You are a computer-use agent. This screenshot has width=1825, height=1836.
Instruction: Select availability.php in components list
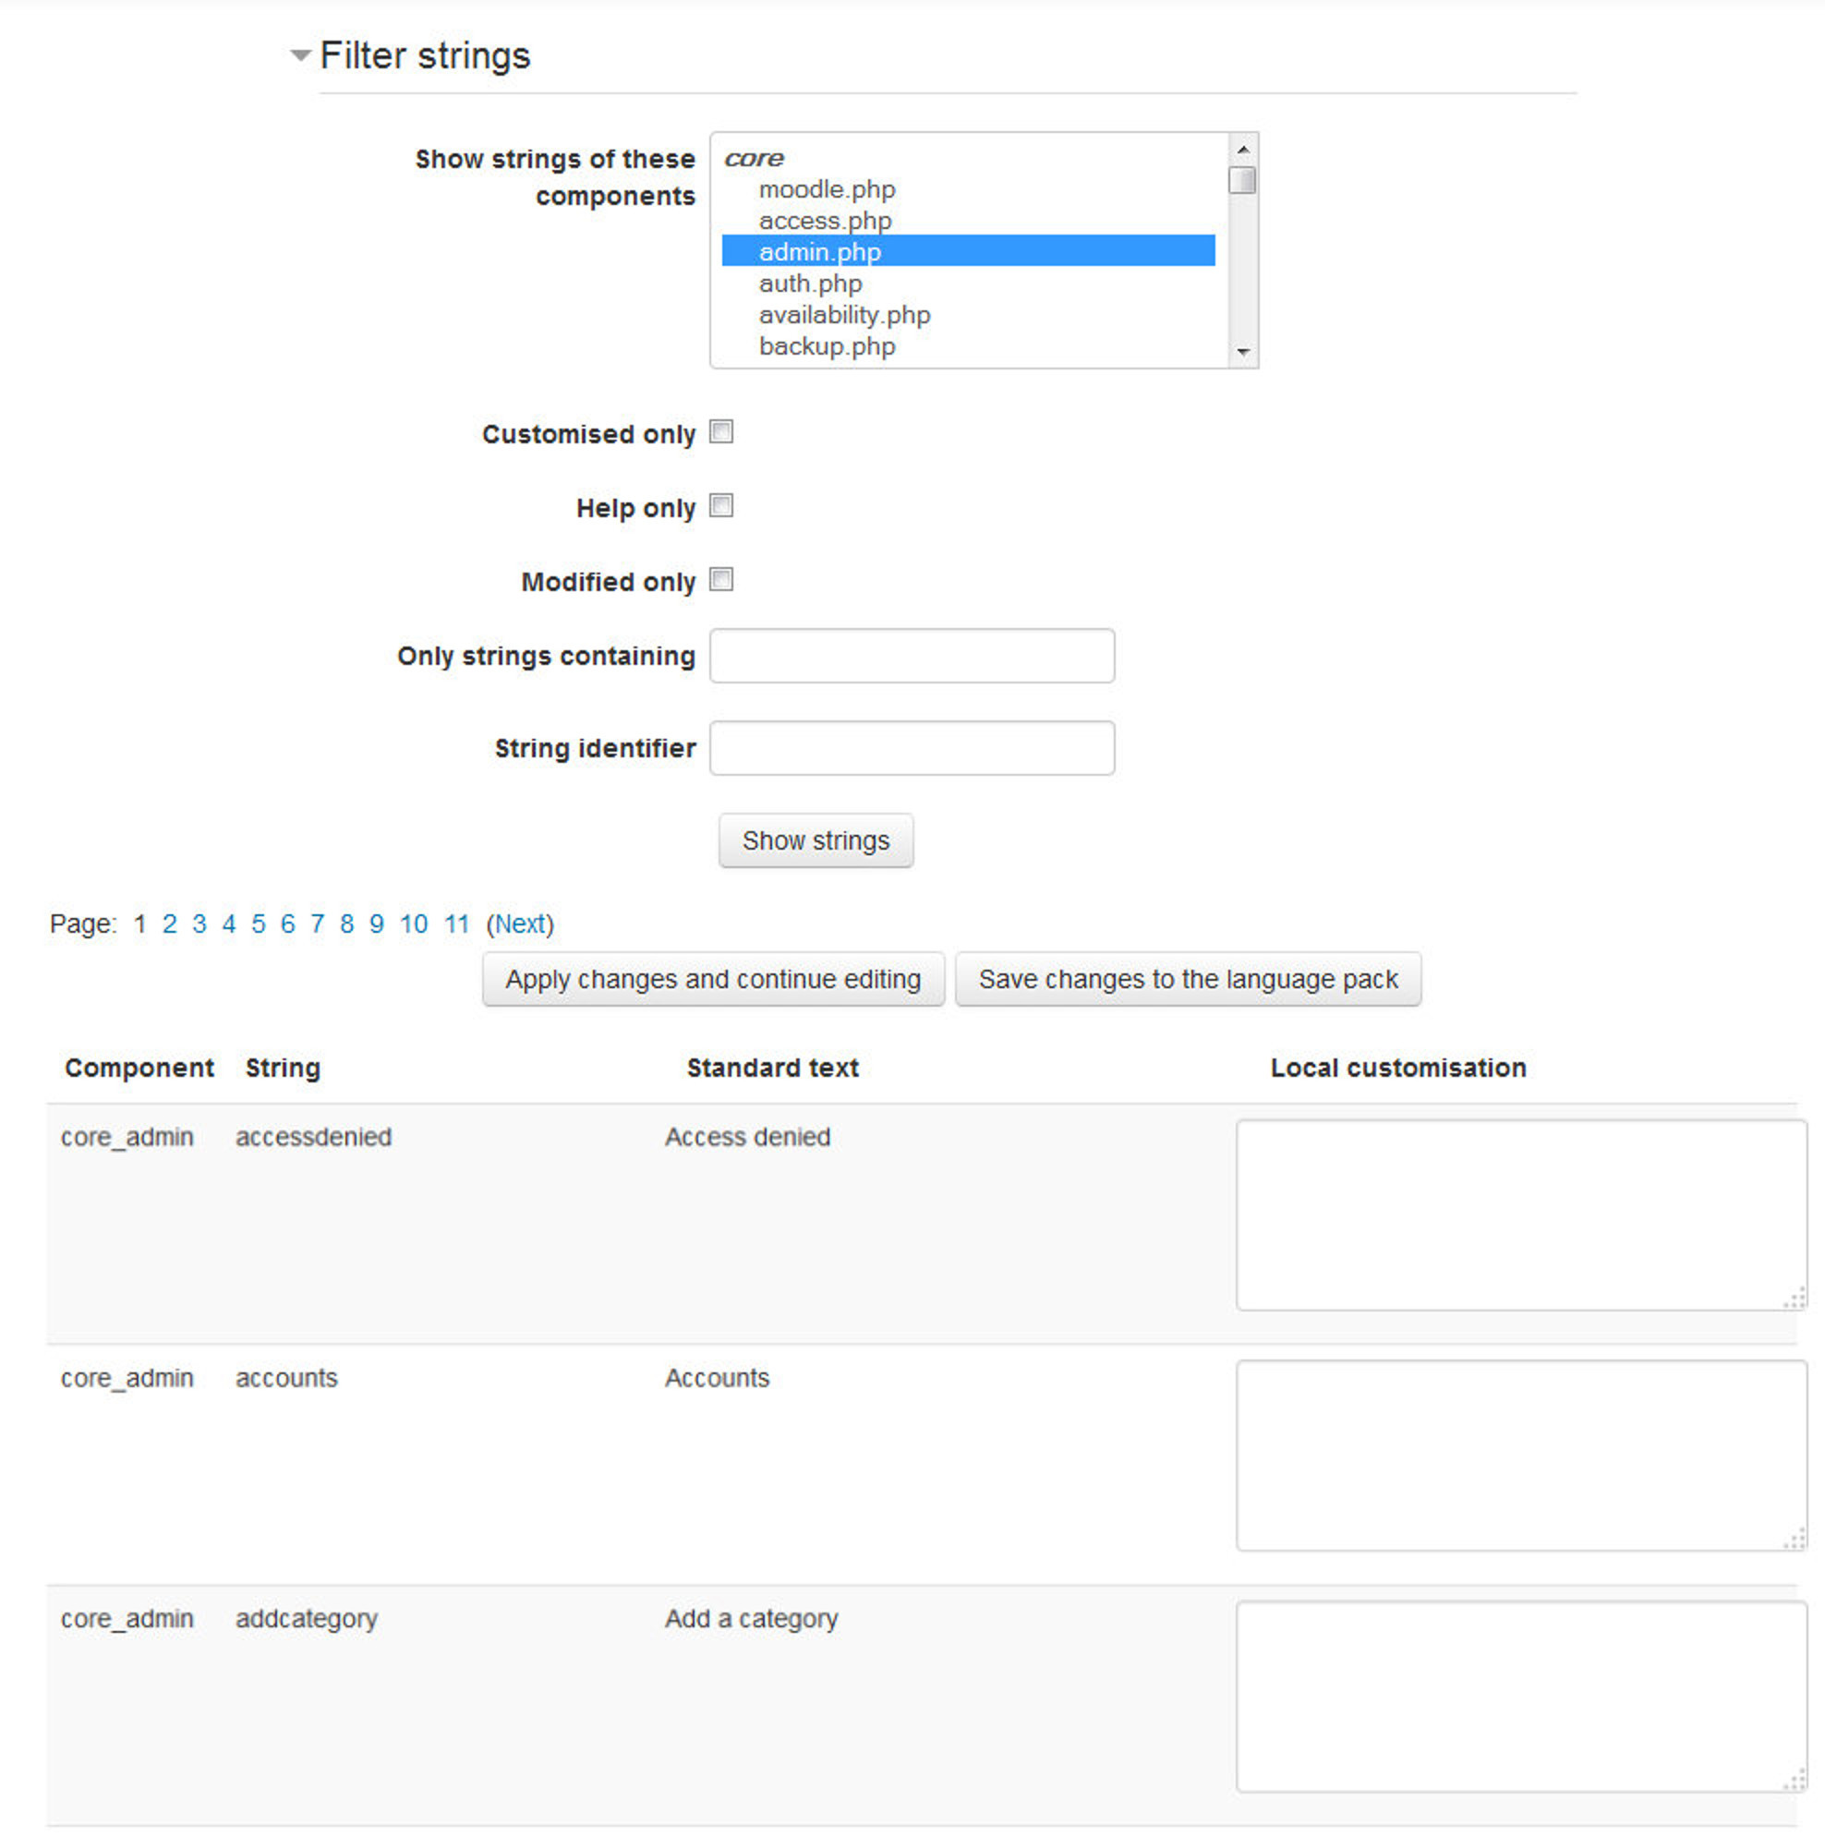coord(844,316)
